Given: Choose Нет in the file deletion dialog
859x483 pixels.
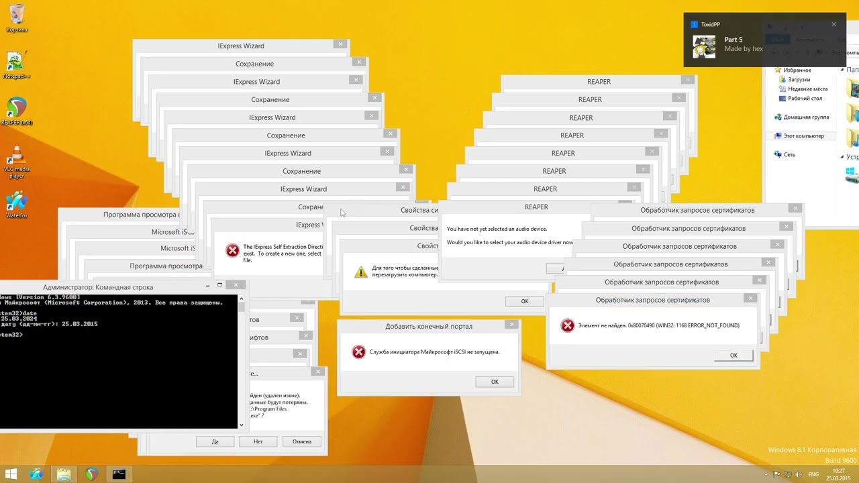Looking at the screenshot, I should (x=258, y=441).
